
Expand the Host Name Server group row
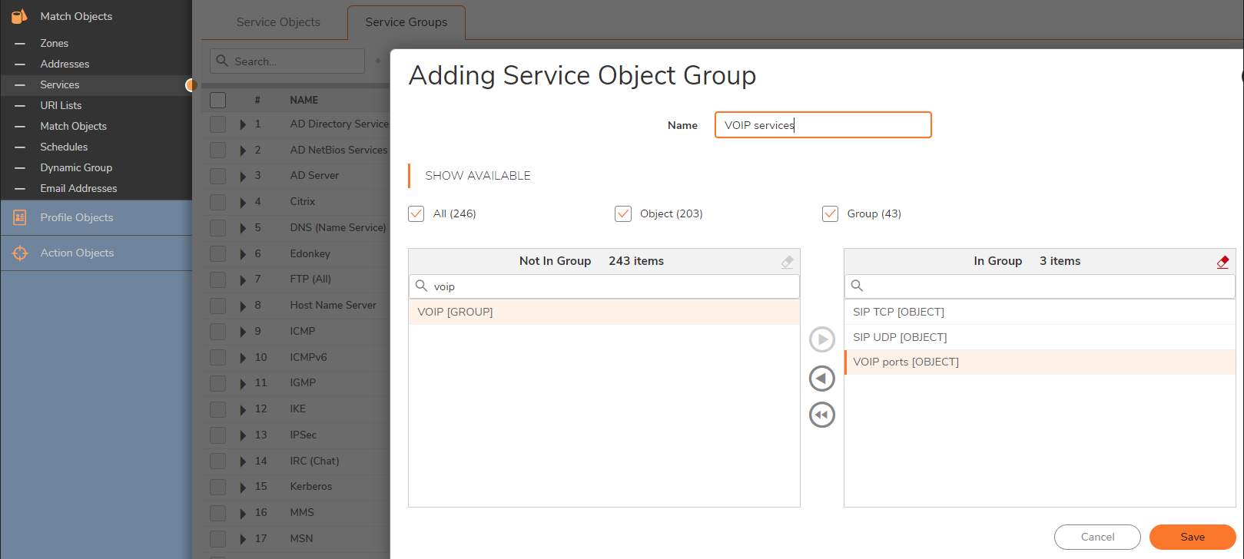(243, 306)
